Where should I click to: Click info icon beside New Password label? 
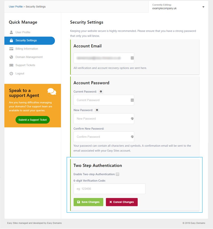97,110
